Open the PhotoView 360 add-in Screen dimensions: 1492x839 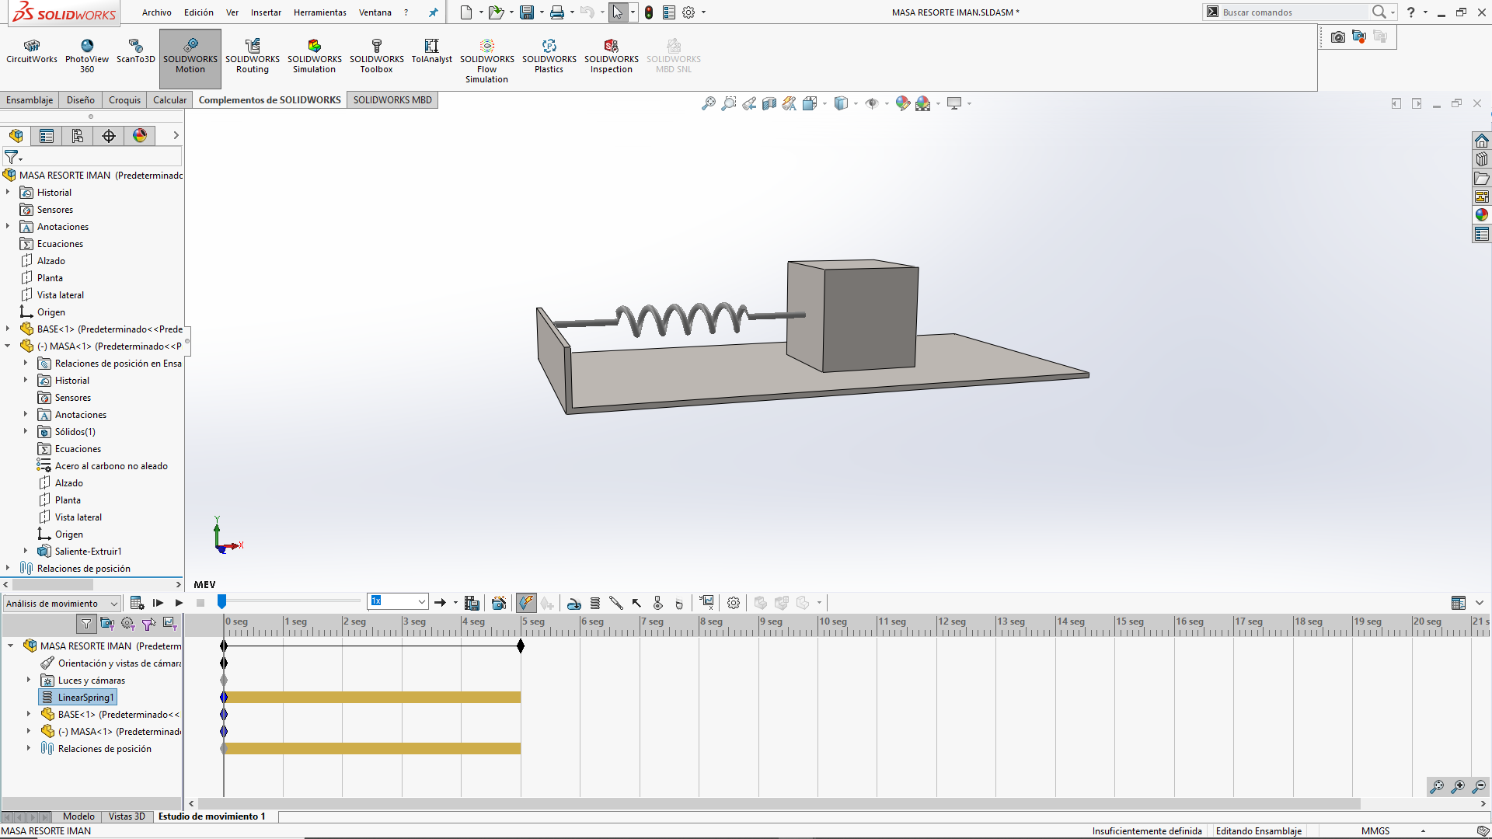(87, 56)
